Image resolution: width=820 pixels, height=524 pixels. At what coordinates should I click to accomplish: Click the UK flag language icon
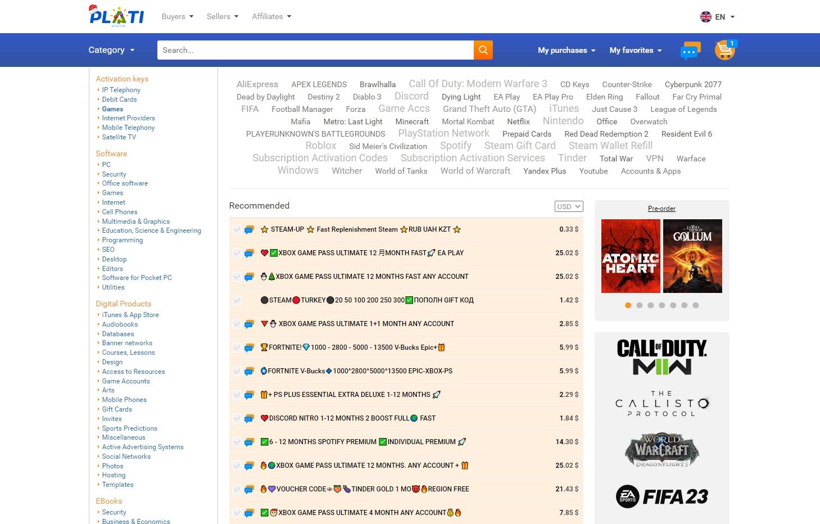click(x=705, y=17)
